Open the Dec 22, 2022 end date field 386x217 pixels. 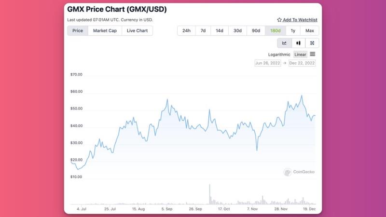pos(302,63)
